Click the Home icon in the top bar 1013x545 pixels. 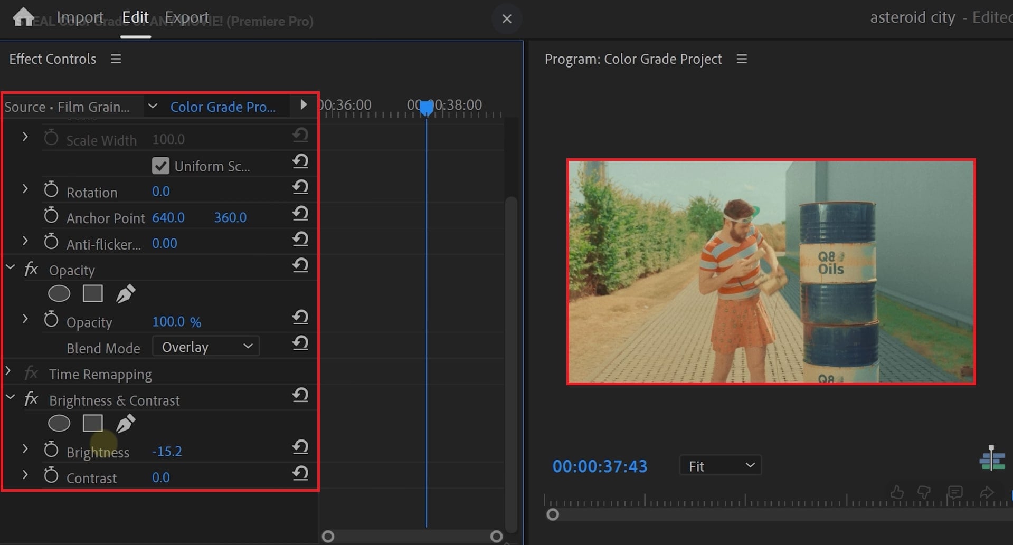tap(24, 16)
